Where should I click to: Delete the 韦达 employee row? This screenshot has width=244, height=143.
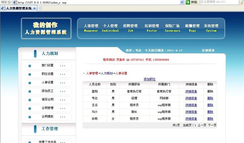tap(210, 98)
